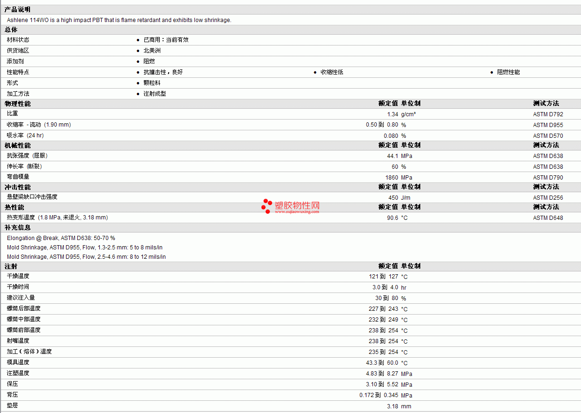Select the 模具温度 row label

(x=18, y=362)
